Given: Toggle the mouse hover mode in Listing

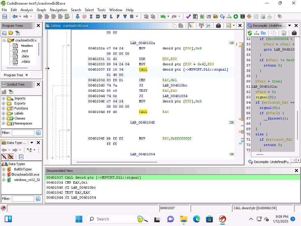Looking at the screenshot, I should tap(191, 26).
